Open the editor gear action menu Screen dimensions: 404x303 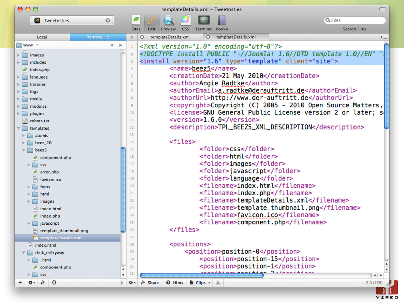[132, 283]
